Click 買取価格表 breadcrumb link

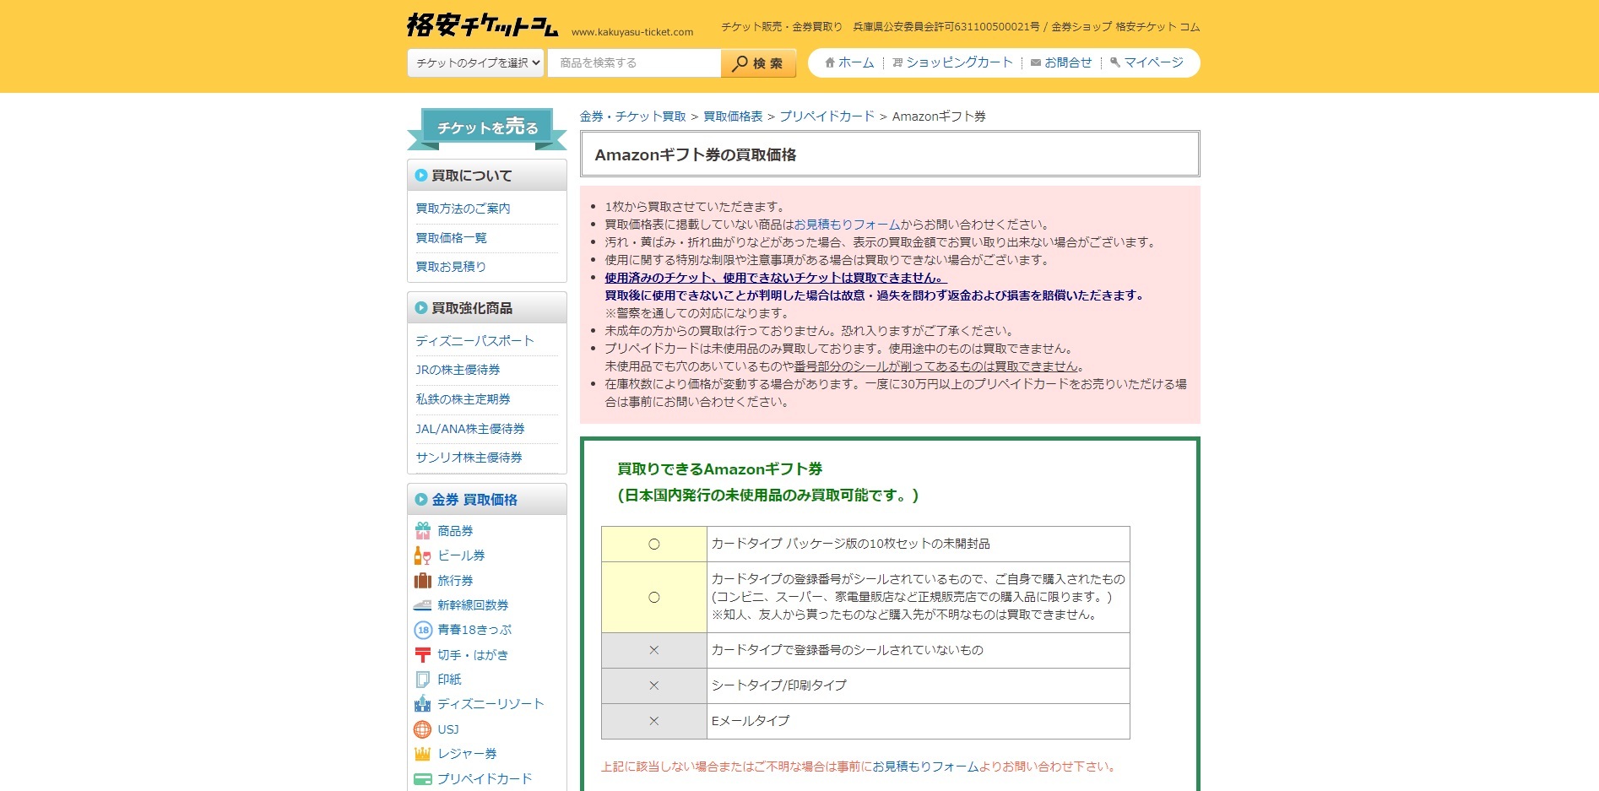click(733, 116)
